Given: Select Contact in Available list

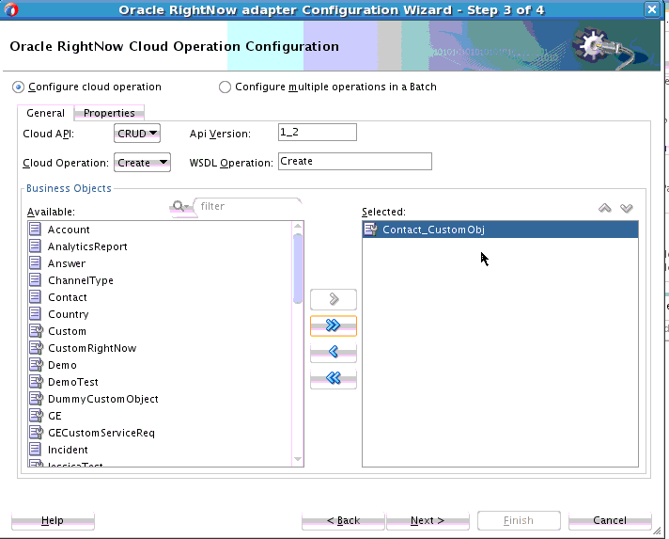Looking at the screenshot, I should [x=68, y=297].
